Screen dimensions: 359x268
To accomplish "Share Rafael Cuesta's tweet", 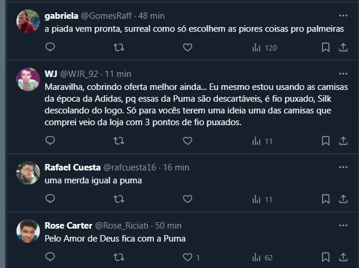I will [343, 199].
